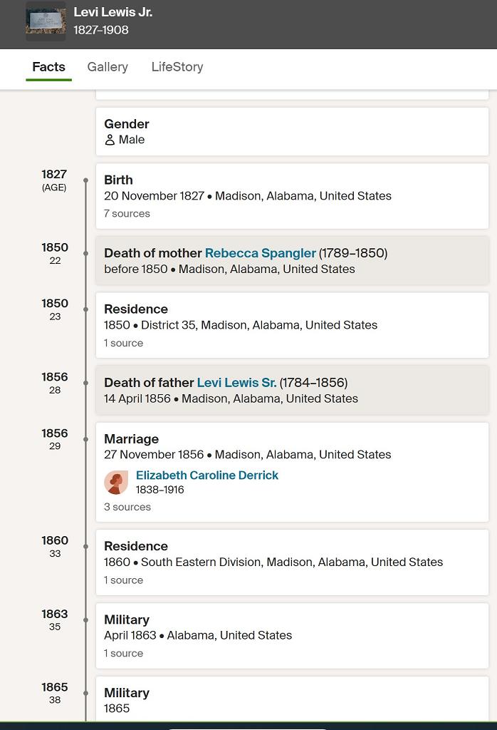Image resolution: width=497 pixels, height=730 pixels.
Task: Switch to the Facts tab
Action: [48, 67]
